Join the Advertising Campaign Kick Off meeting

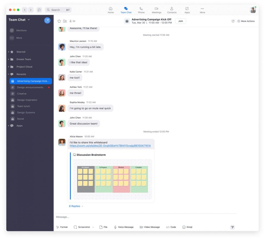[180, 21]
